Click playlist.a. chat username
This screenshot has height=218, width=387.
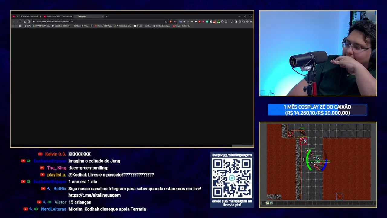[57, 175]
